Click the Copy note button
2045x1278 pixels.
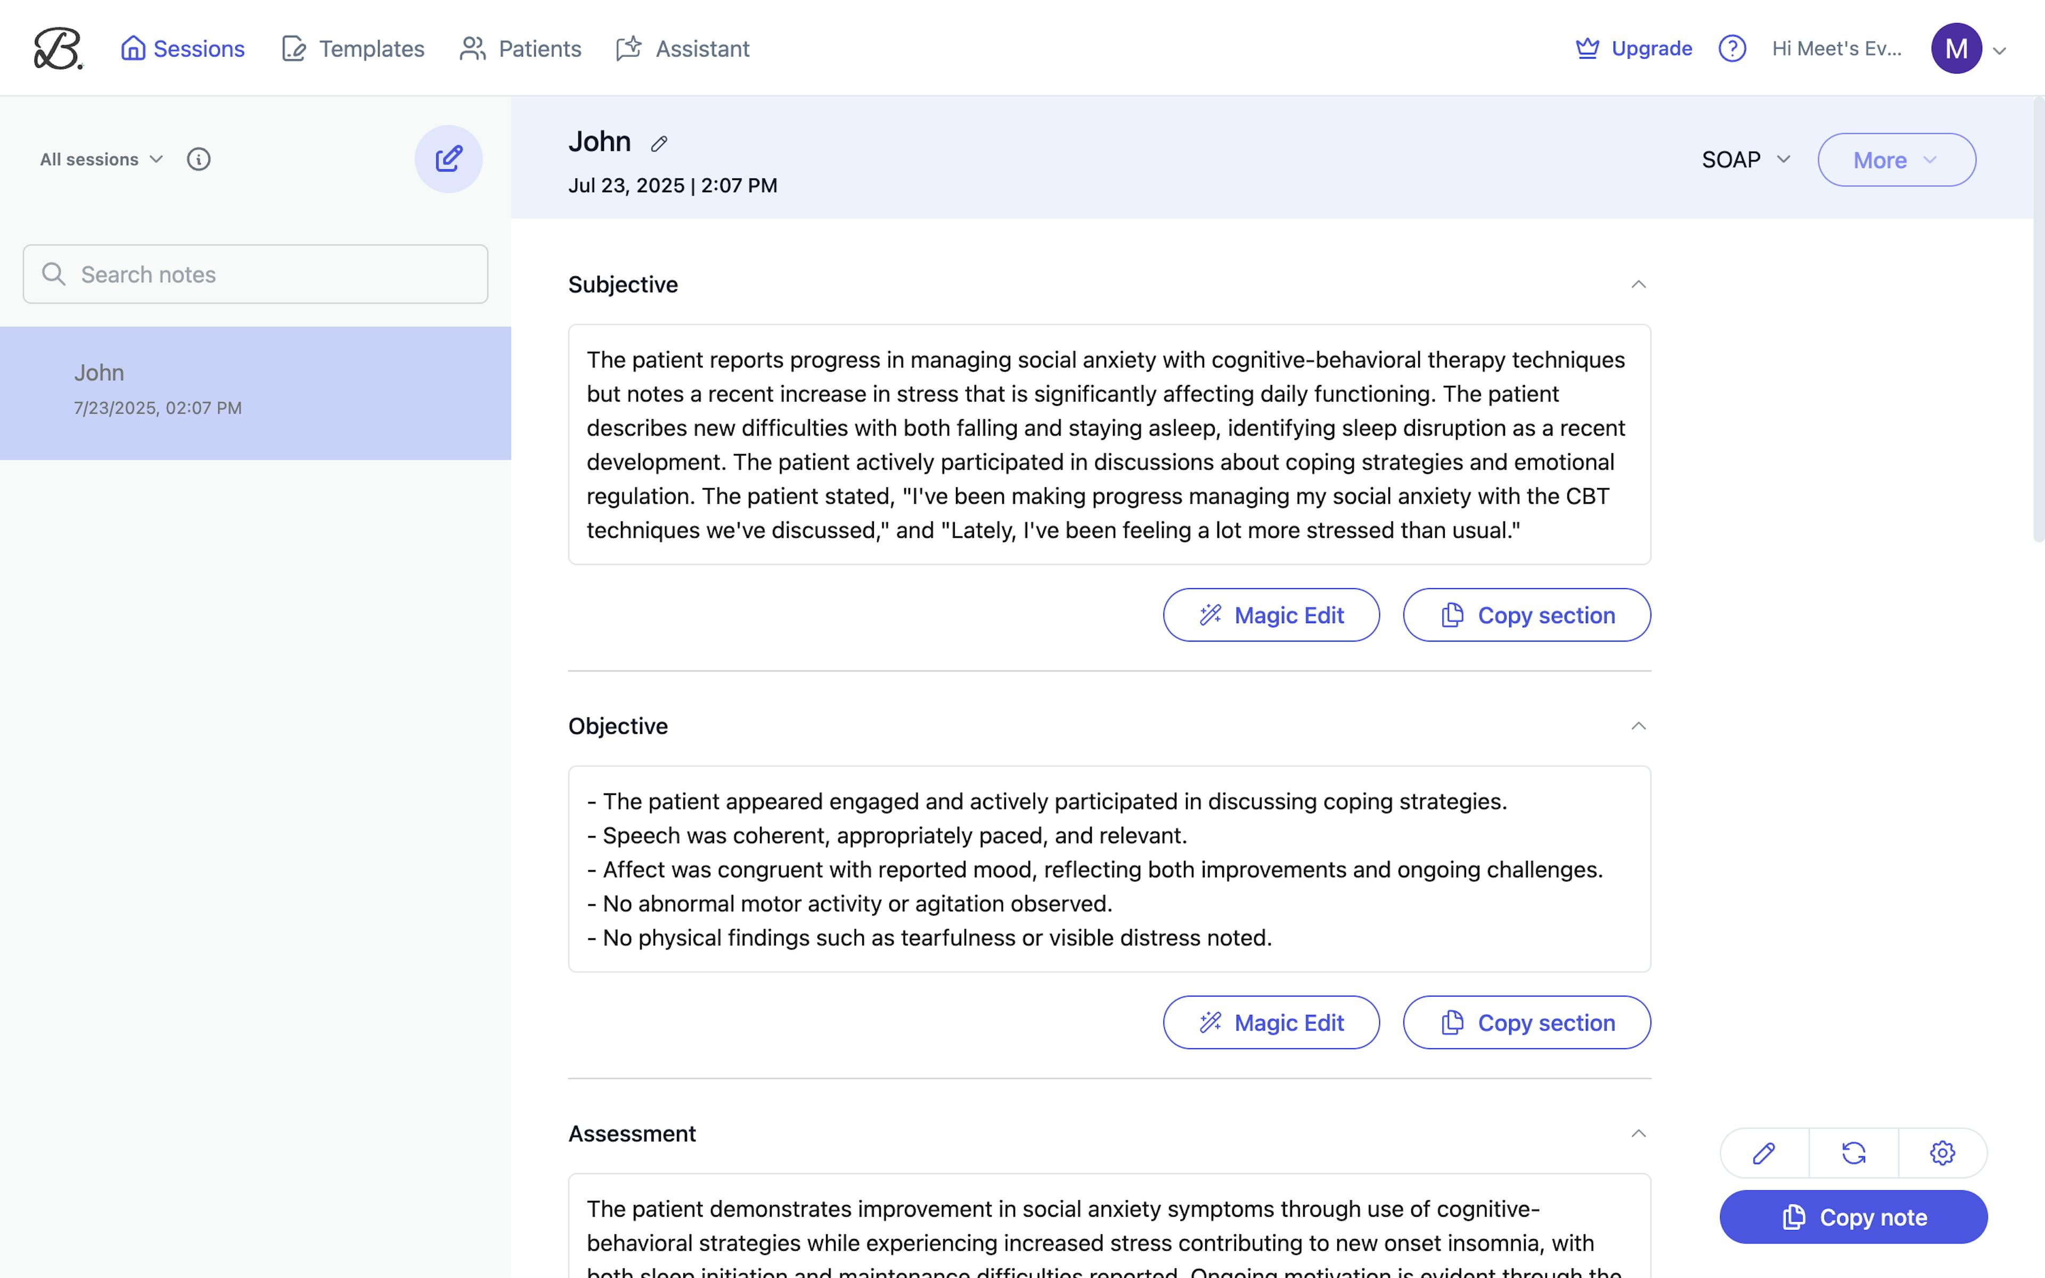(1852, 1216)
